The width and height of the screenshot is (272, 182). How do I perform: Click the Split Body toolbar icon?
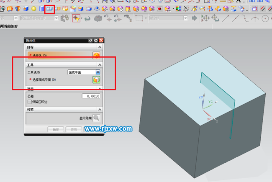coord(49,9)
